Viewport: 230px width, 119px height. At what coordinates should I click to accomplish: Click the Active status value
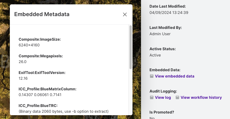(155, 55)
